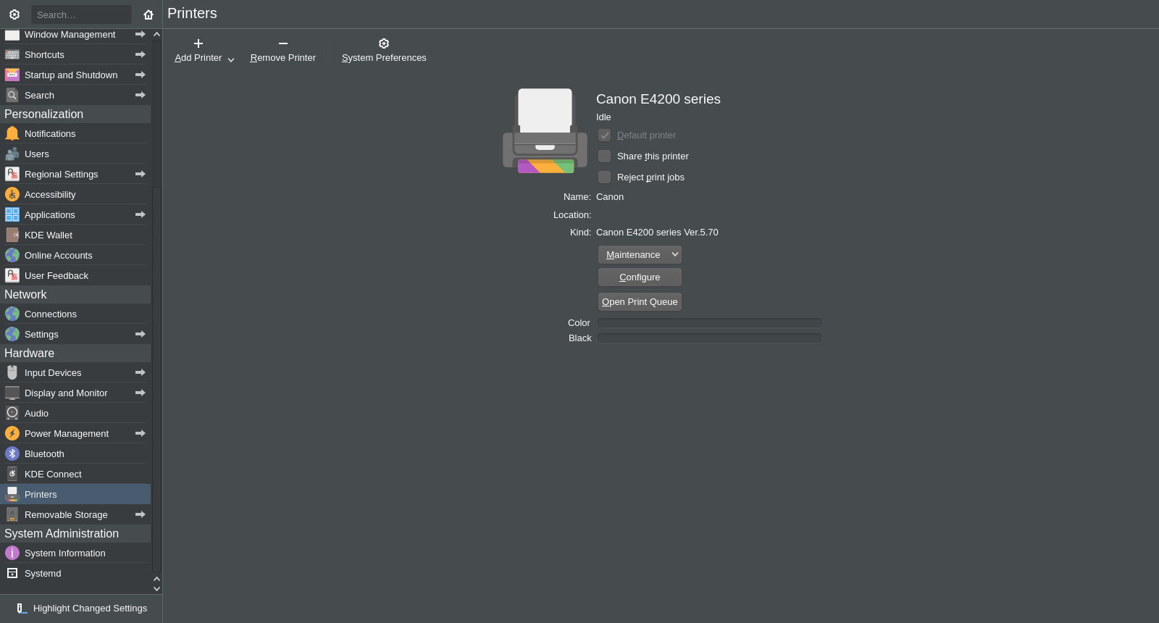Open the Power Management arrow

click(x=141, y=433)
